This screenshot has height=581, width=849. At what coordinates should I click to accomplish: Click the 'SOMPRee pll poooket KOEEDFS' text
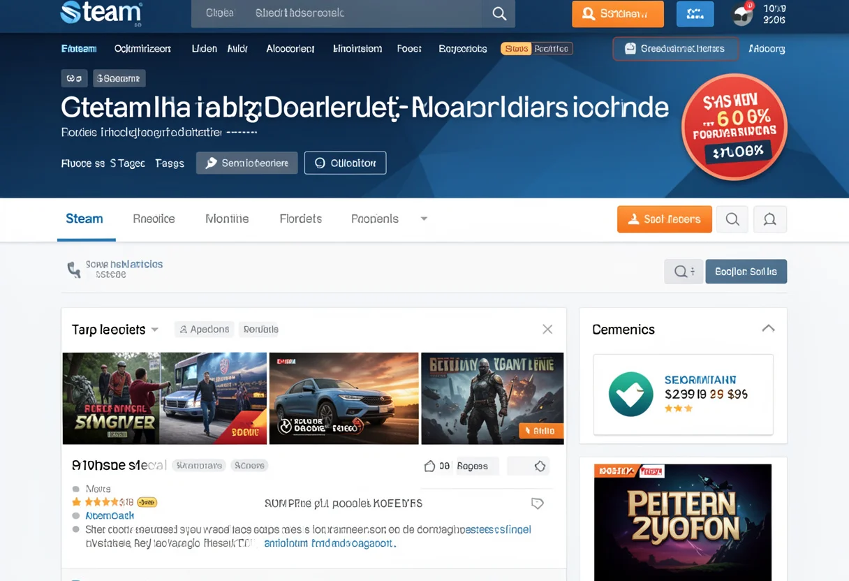click(x=344, y=503)
